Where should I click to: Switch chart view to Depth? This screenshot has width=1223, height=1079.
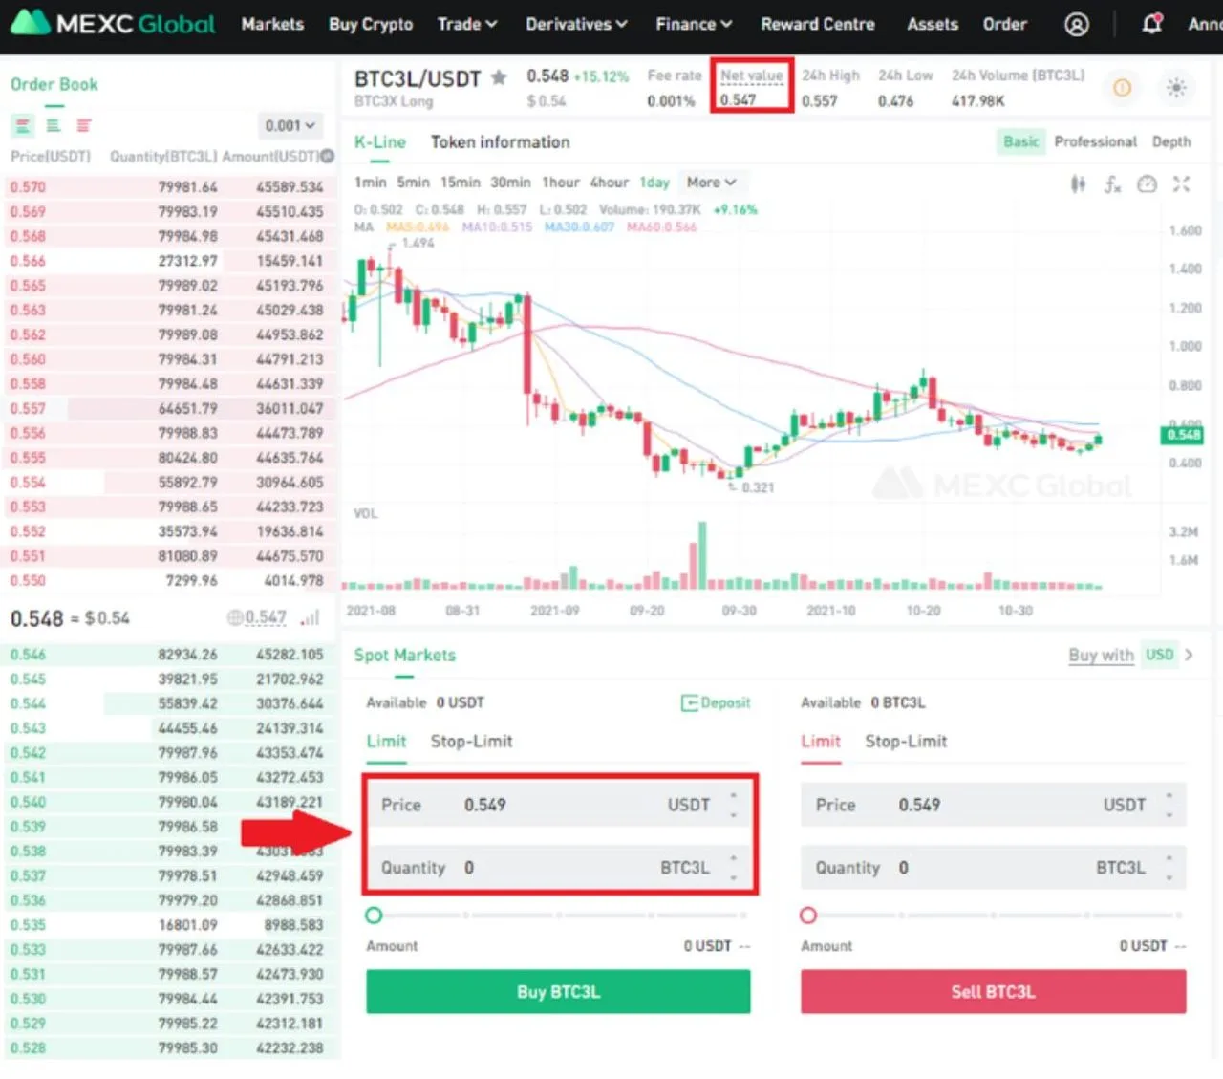pos(1170,141)
